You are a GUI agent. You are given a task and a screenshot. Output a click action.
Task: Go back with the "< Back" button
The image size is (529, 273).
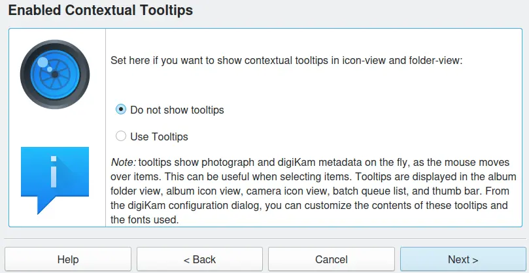coord(199,259)
